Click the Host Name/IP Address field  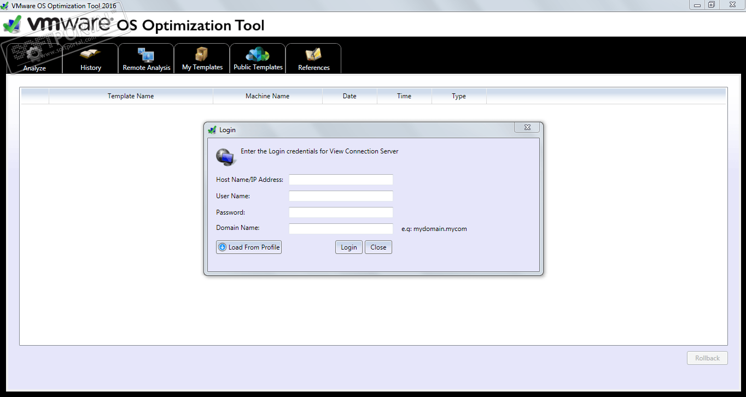[x=341, y=180]
